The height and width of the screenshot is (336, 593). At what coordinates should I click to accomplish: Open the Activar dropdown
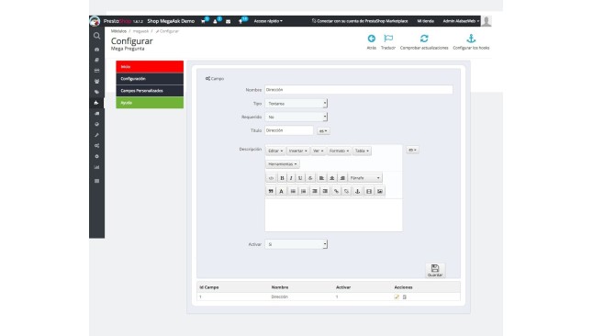(x=296, y=244)
